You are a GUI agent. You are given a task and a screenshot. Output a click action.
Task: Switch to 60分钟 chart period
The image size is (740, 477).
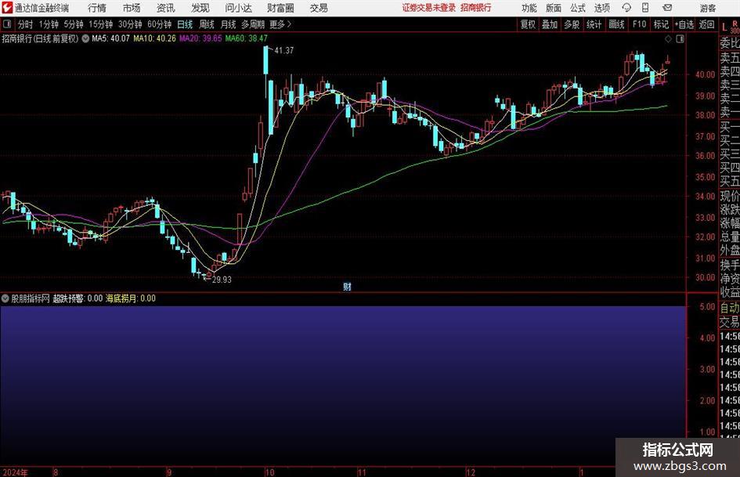(159, 24)
